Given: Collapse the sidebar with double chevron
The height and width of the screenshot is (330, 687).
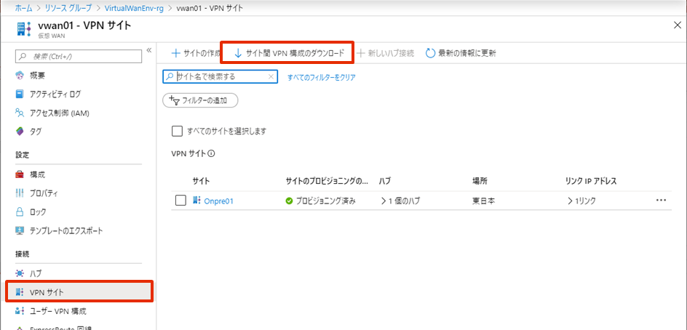Looking at the screenshot, I should pyautogui.click(x=148, y=50).
